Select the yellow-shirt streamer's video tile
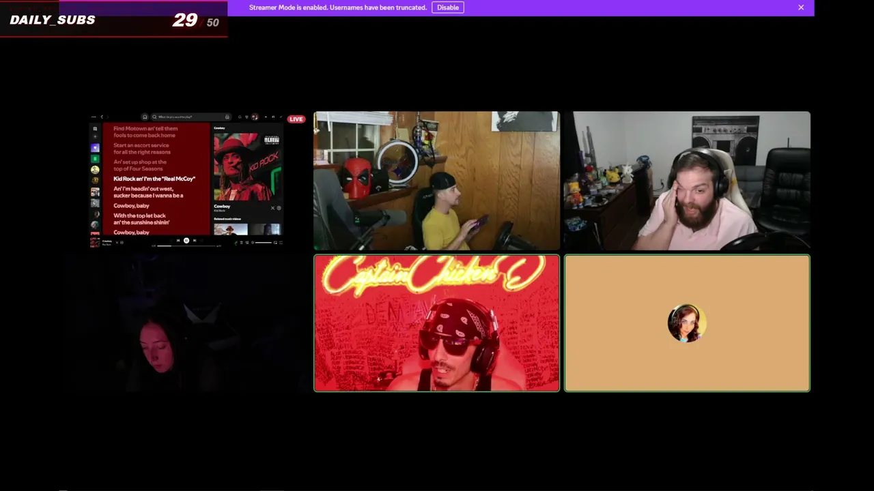Screen dimensions: 874x491 (x=436, y=181)
